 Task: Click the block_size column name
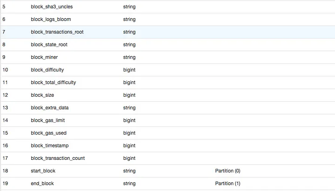(x=42, y=95)
